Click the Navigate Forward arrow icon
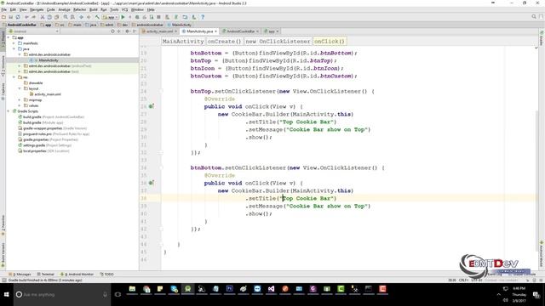Screen dimensions: 545x306 [x=89, y=17]
